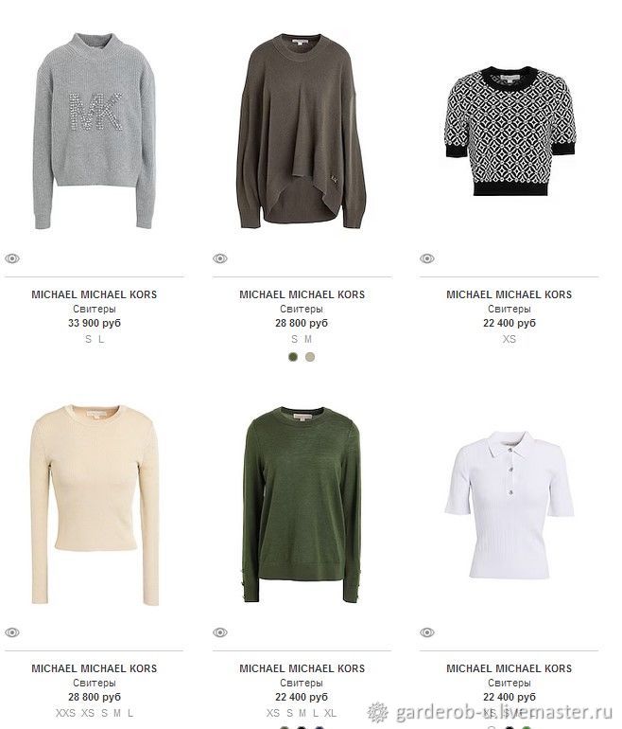Open the brown asymmetric sweater image
This screenshot has width=622, height=729.
pyautogui.click(x=302, y=131)
